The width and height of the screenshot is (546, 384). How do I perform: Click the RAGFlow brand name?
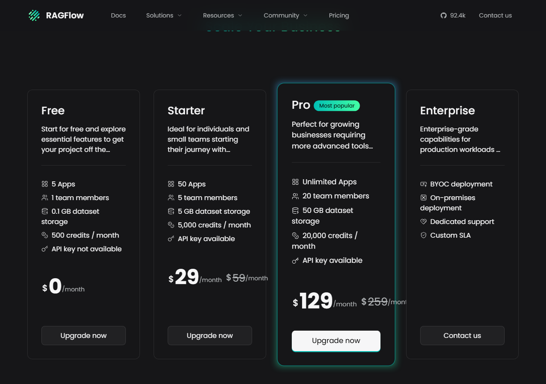point(65,15)
